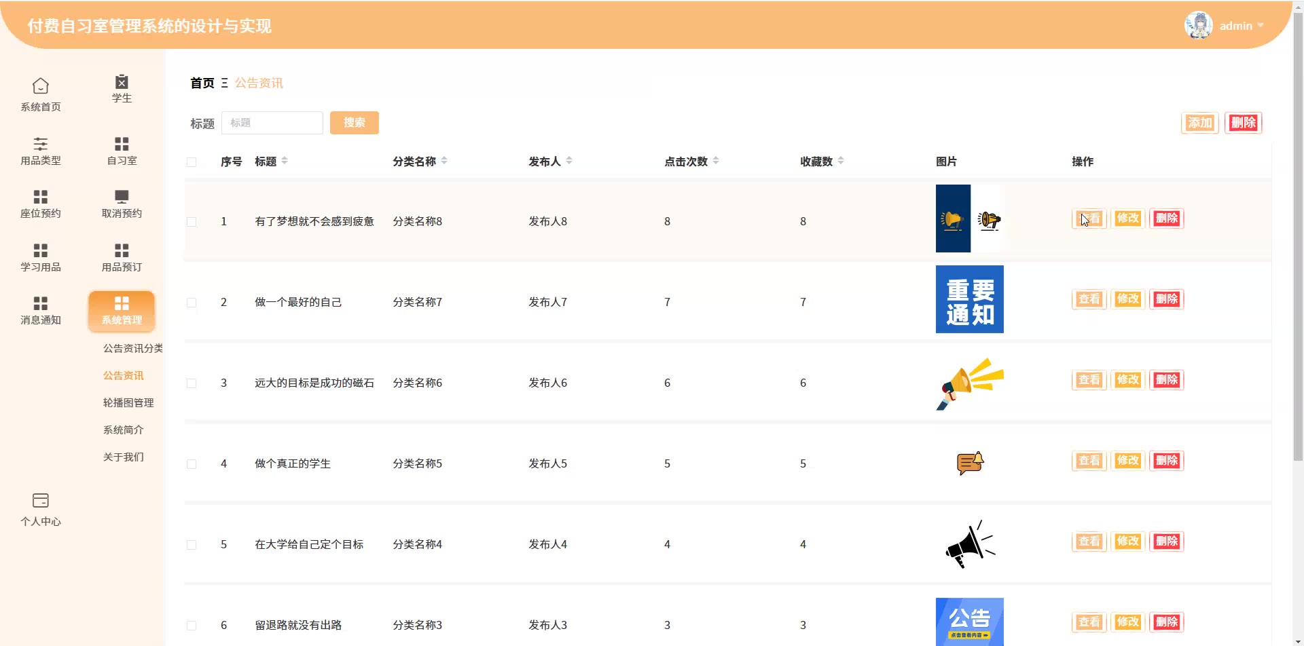This screenshot has height=646, width=1304.
Task: Click the 座位预约 sidebar icon
Action: [41, 197]
